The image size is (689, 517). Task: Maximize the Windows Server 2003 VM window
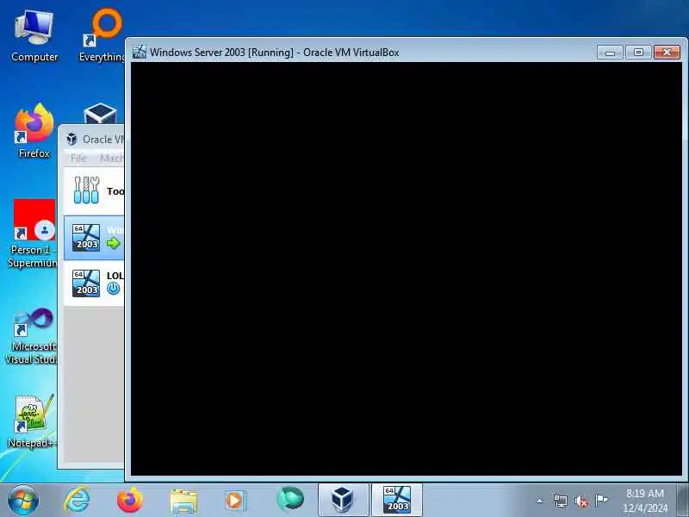pyautogui.click(x=638, y=53)
